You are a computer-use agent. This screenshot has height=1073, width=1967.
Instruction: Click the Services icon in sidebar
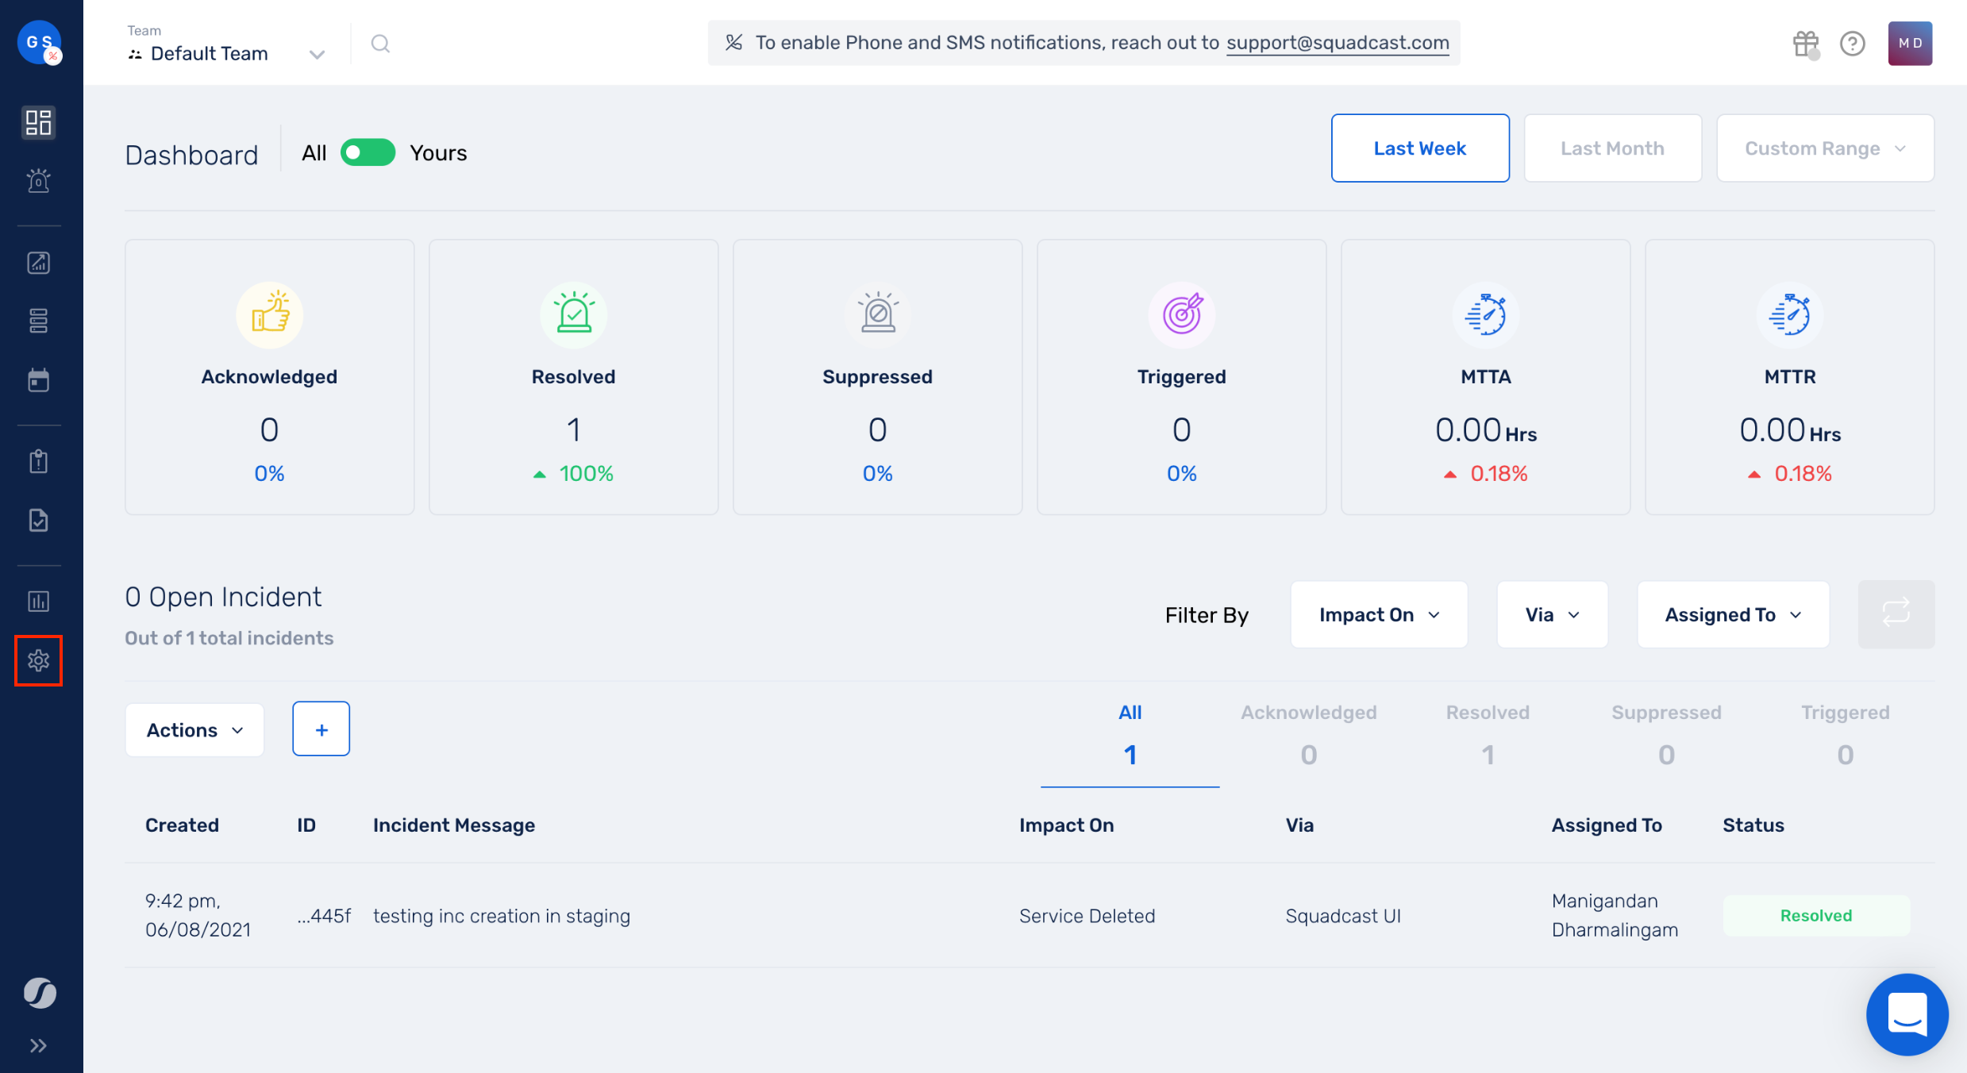point(38,321)
